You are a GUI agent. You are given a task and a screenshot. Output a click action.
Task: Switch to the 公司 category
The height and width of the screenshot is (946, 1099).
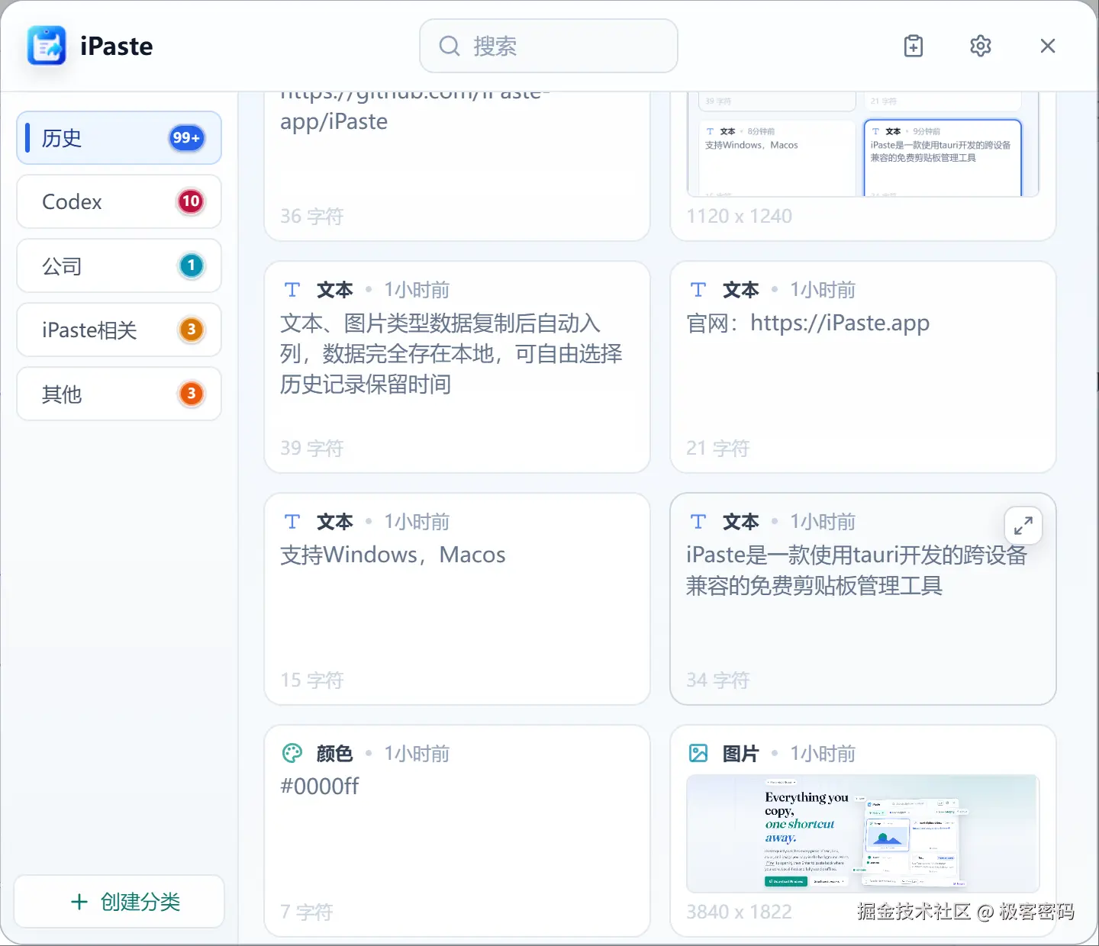119,265
